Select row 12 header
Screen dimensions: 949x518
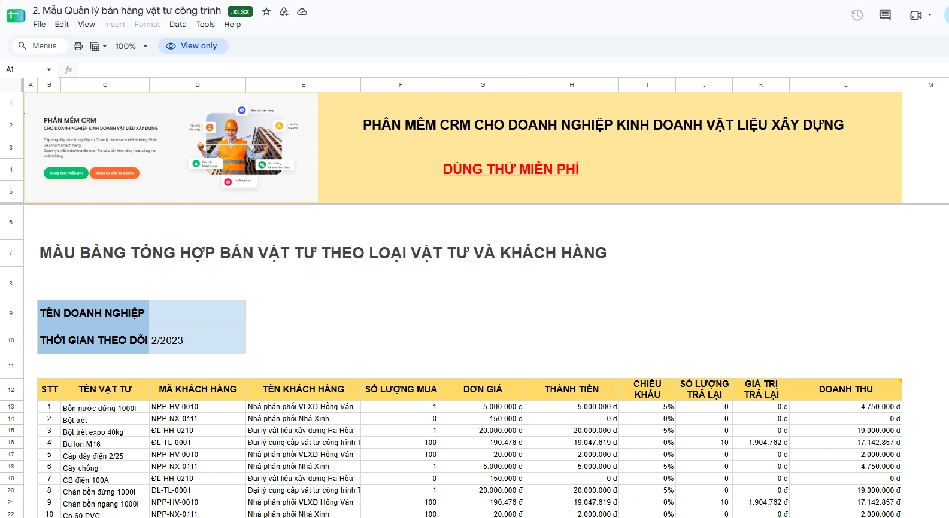[11, 389]
